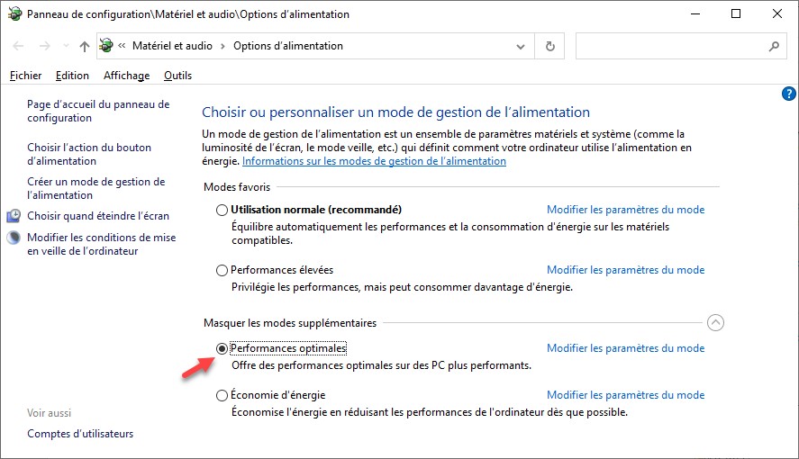
Task: Open the Fichier menu
Action: (25, 76)
